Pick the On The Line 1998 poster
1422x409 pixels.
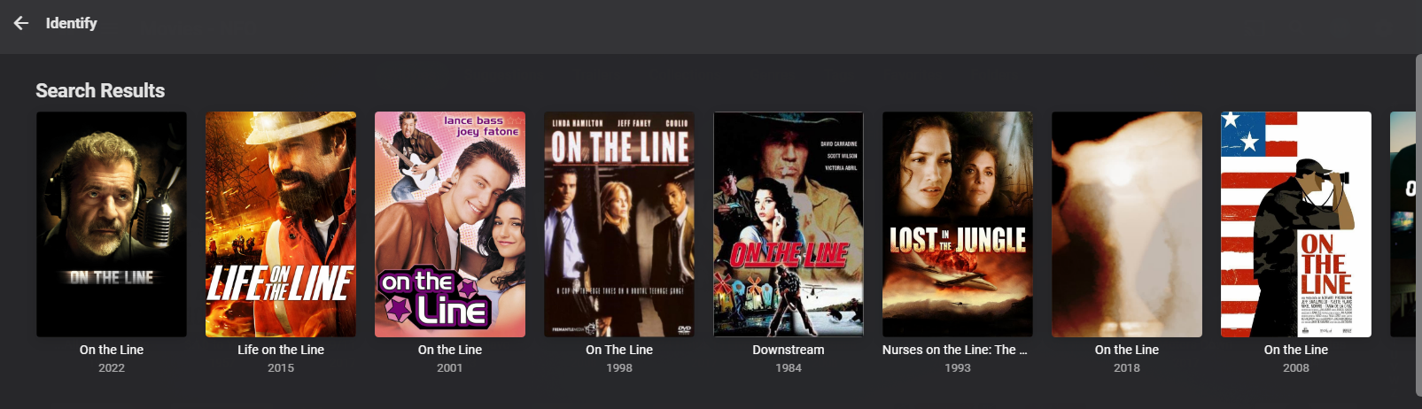click(x=619, y=224)
